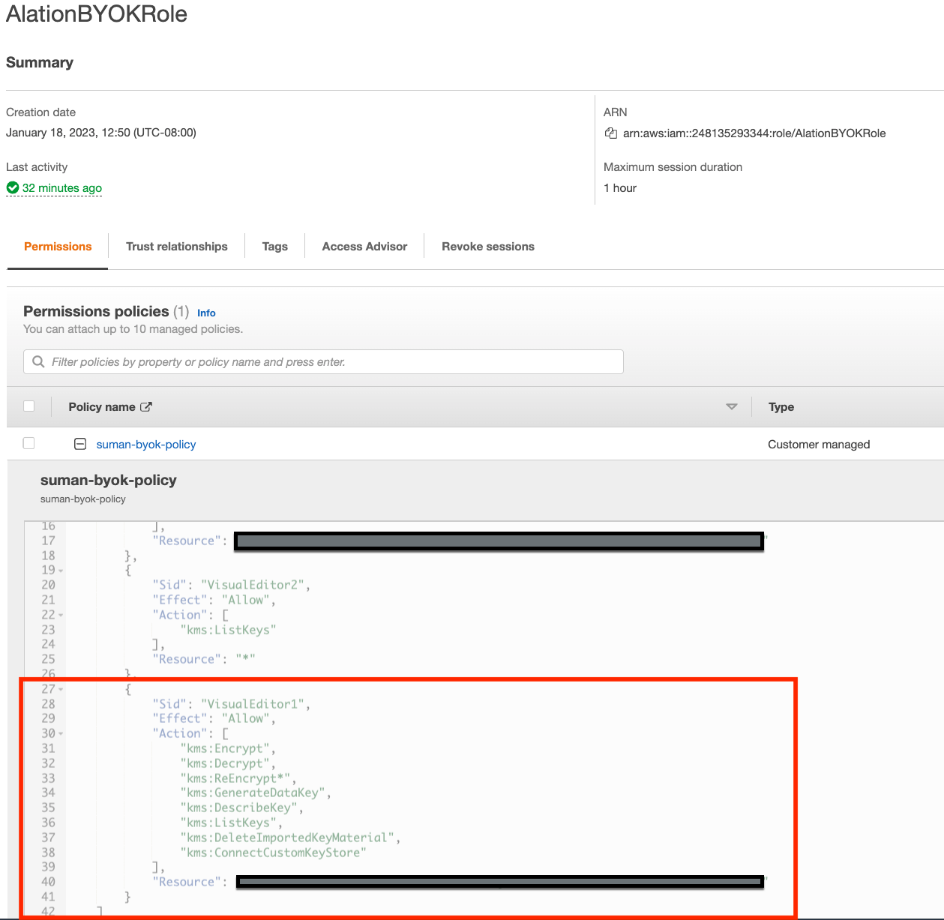Click the "Resource": "*" line 25
Image resolution: width=944 pixels, height=920 pixels.
204,659
